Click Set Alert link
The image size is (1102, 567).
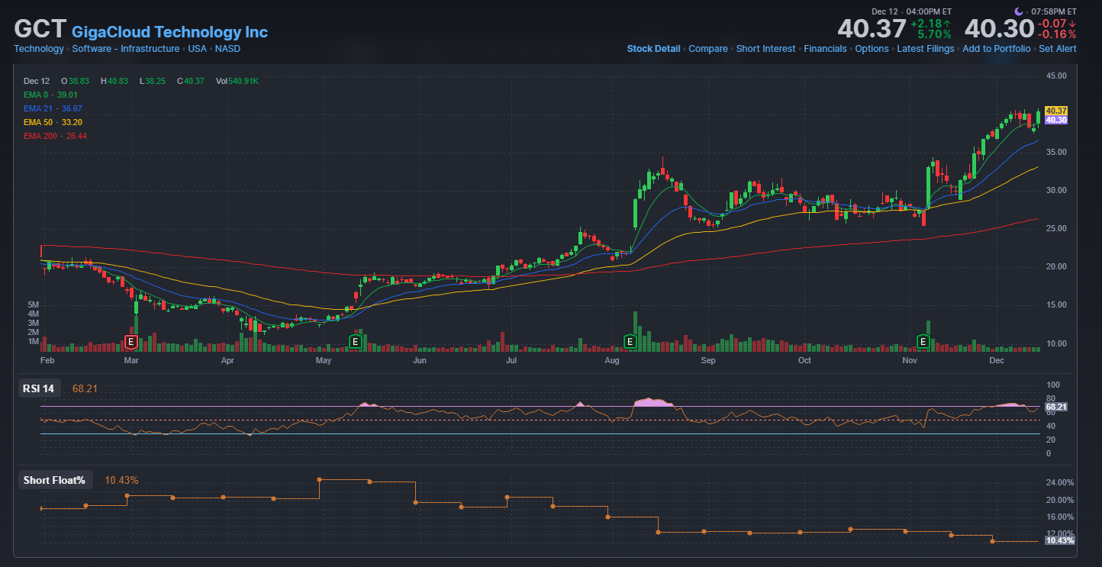pyautogui.click(x=1058, y=49)
